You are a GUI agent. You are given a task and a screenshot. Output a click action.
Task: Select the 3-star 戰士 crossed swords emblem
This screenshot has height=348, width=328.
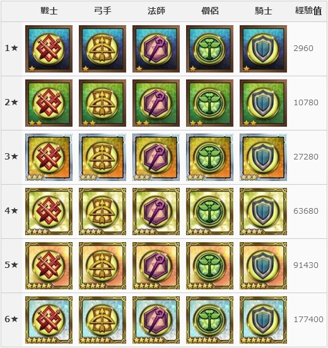tap(49, 158)
